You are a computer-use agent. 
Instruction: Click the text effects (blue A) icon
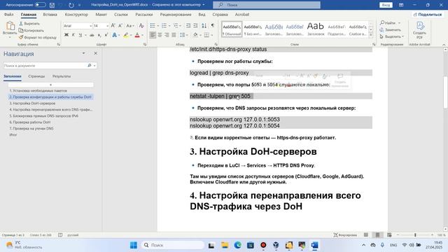click(x=114, y=35)
